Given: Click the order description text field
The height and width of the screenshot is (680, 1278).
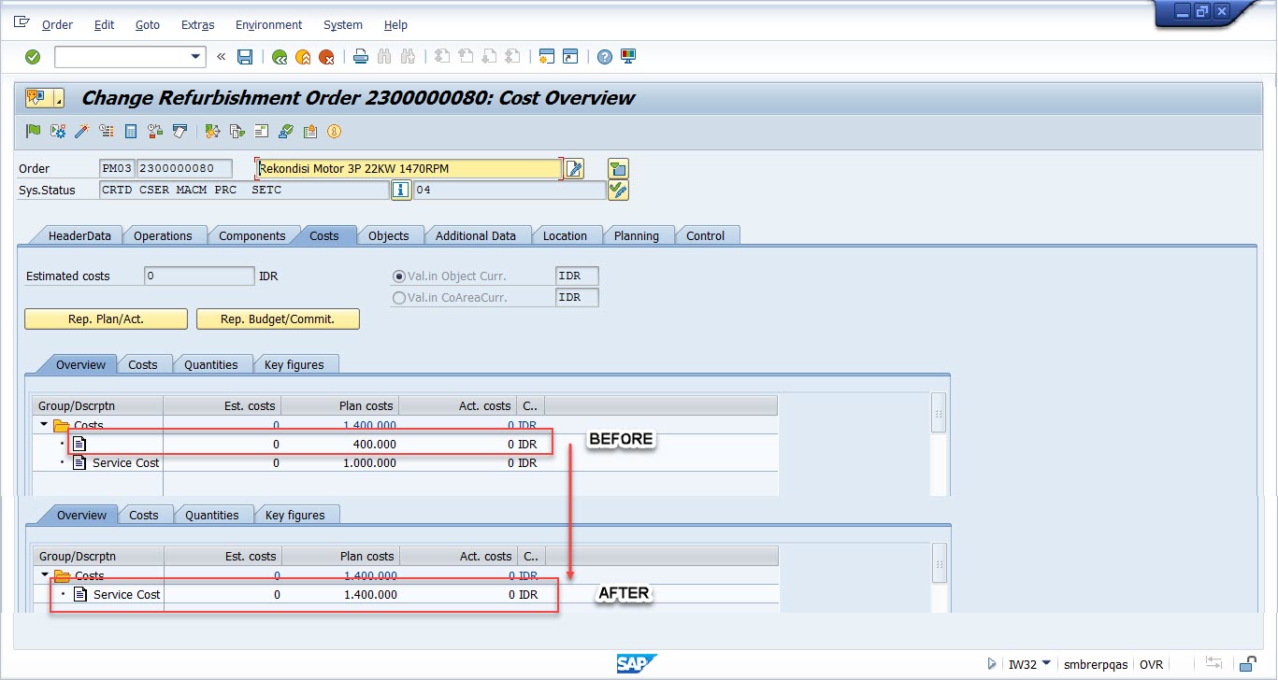Looking at the screenshot, I should [x=408, y=168].
